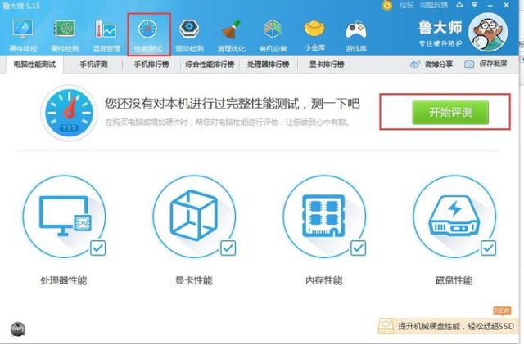Open the 硬件体检 hardware checkup icon

23,36
